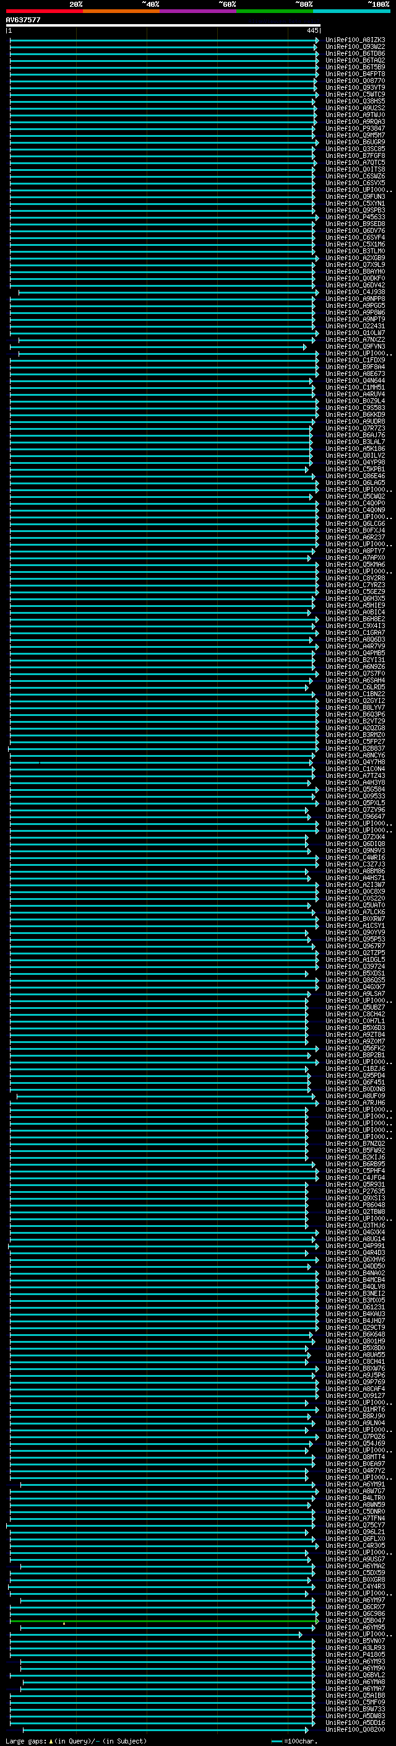The height and width of the screenshot is (1746, 396).
Task: Select the UniRef100_Q9N9V3 label
Action: pos(355,850)
